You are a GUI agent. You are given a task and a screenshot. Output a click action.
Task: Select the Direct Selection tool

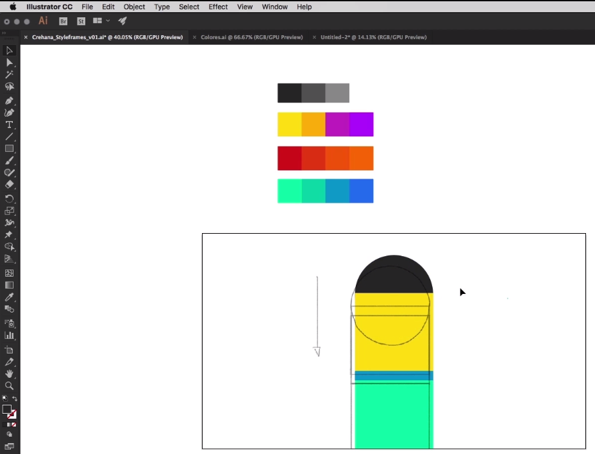pyautogui.click(x=9, y=63)
